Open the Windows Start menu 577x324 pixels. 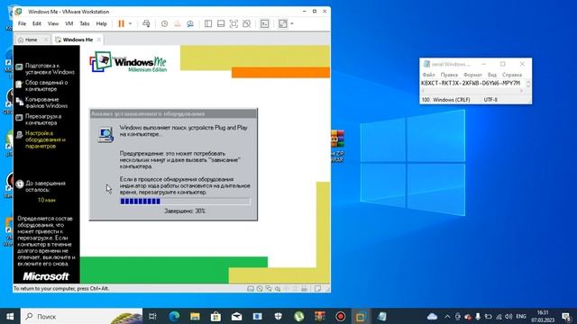[10, 316]
